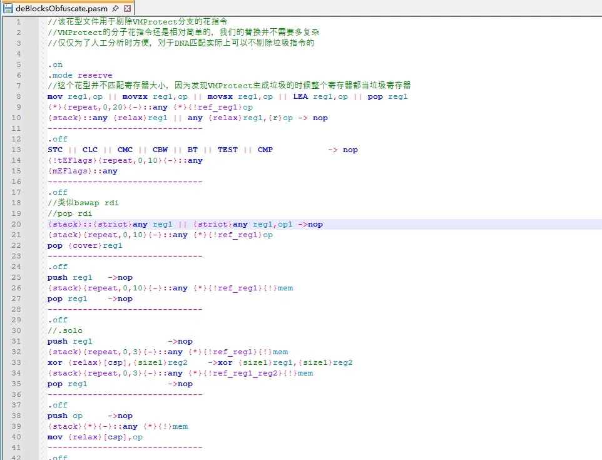
Task: Click line number 1 in gutter
Action: click(18, 22)
